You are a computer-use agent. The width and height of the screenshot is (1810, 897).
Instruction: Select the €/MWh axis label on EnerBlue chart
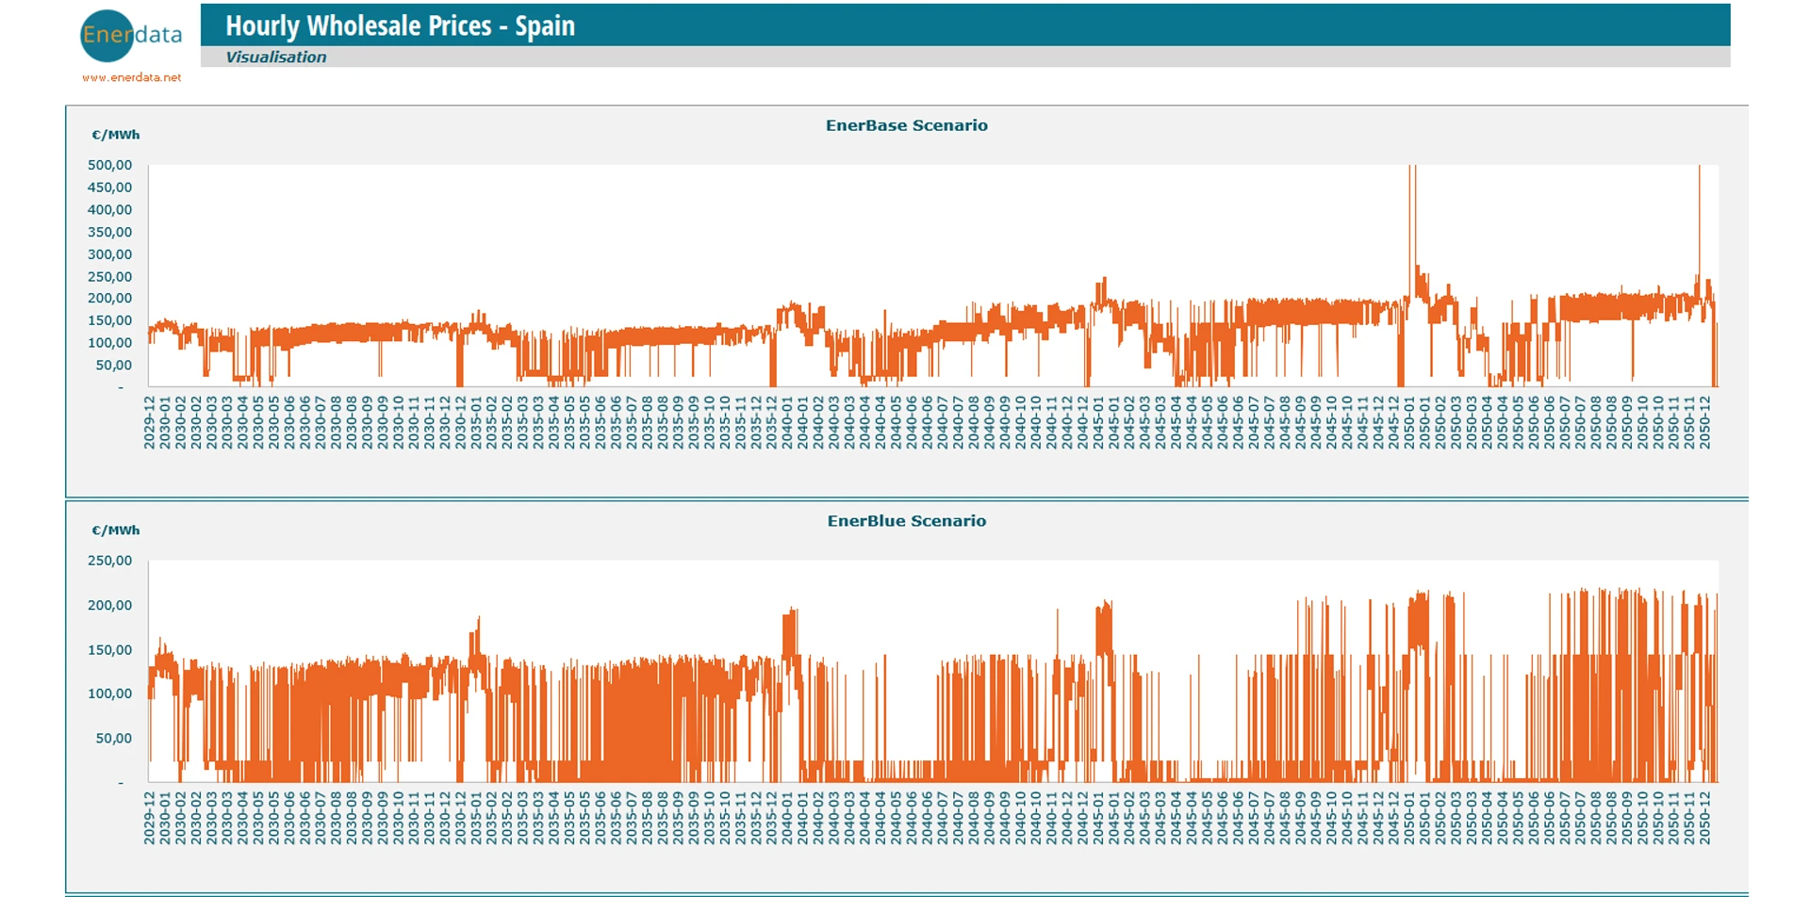point(115,530)
